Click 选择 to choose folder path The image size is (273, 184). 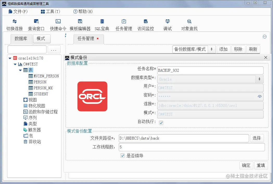pyautogui.click(x=257, y=138)
